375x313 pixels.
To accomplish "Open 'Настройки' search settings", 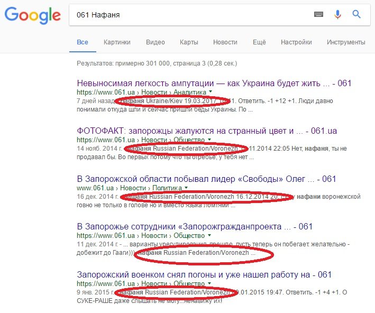I will click(x=296, y=42).
